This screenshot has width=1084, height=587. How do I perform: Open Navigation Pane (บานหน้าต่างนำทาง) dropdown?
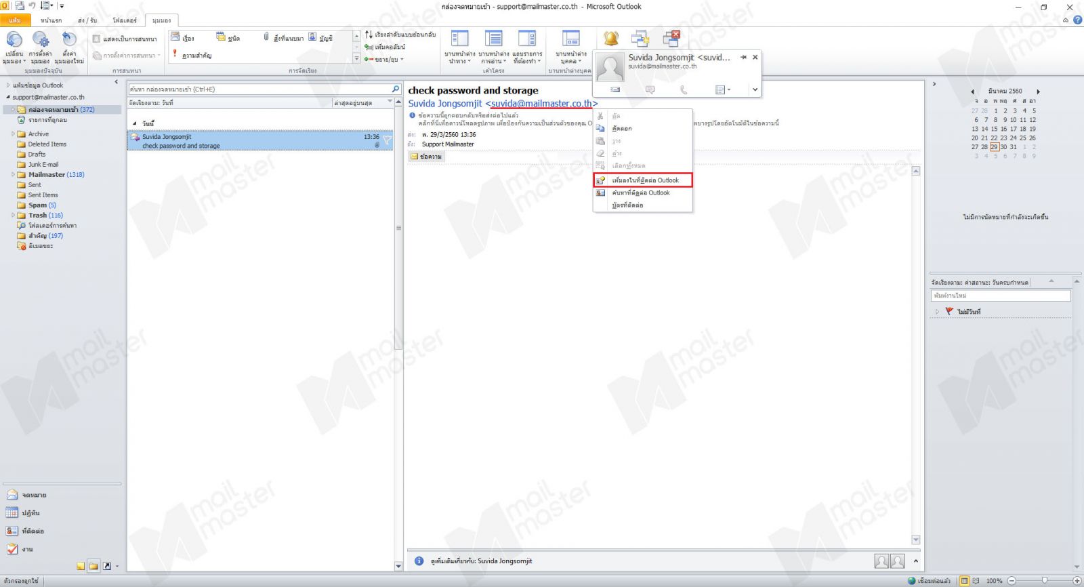[460, 47]
